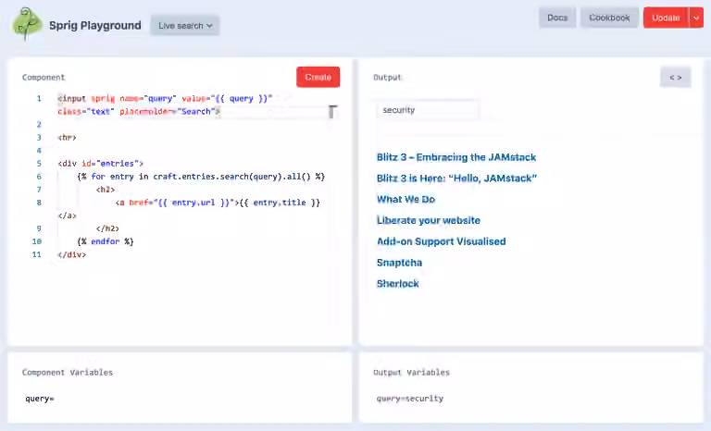Viewport: 711px width, 431px height.
Task: Click line number 5 in gutter
Action: (39, 164)
